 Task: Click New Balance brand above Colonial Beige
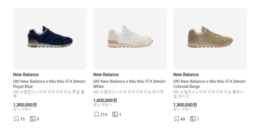tap(186, 74)
